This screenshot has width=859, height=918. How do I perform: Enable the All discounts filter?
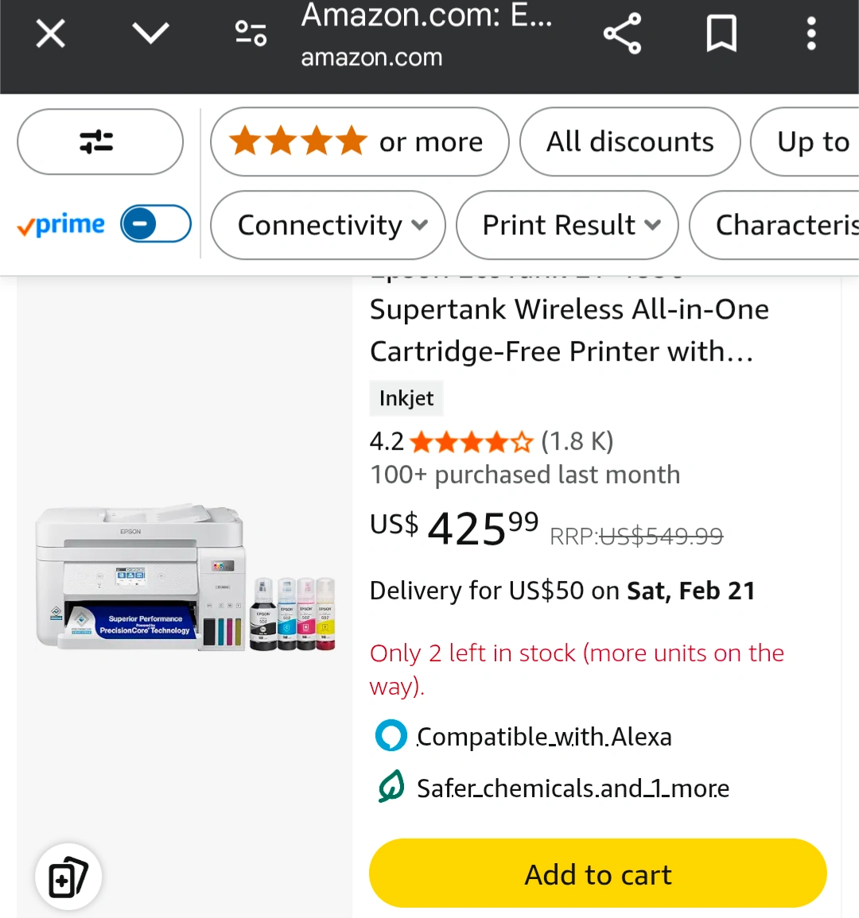point(630,141)
